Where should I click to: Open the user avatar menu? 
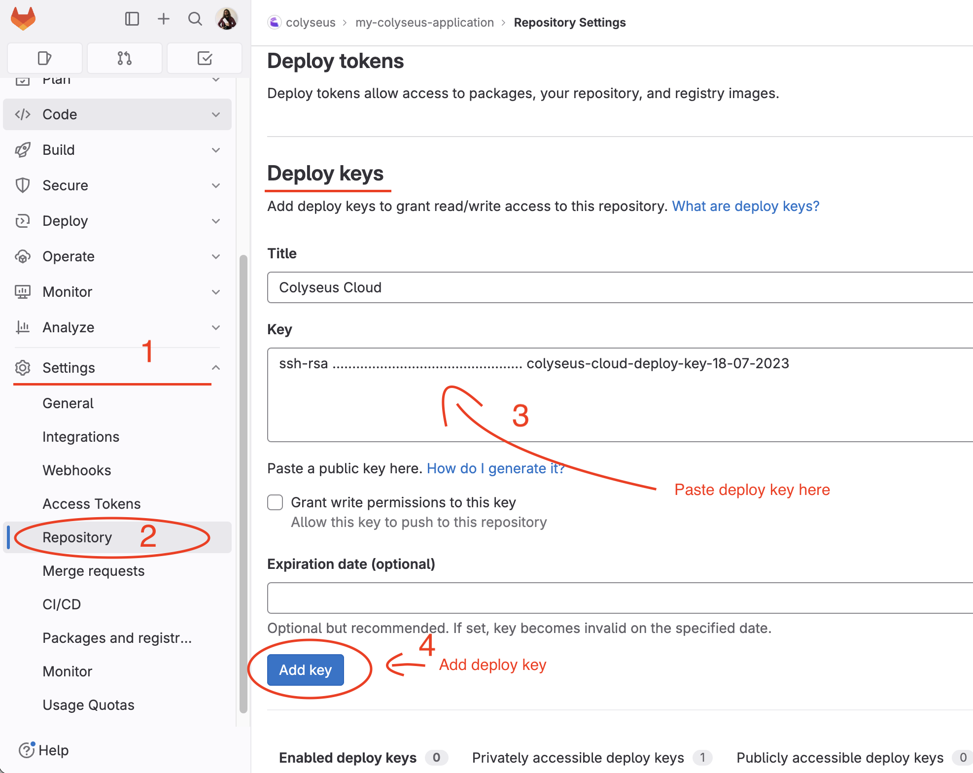click(x=227, y=19)
